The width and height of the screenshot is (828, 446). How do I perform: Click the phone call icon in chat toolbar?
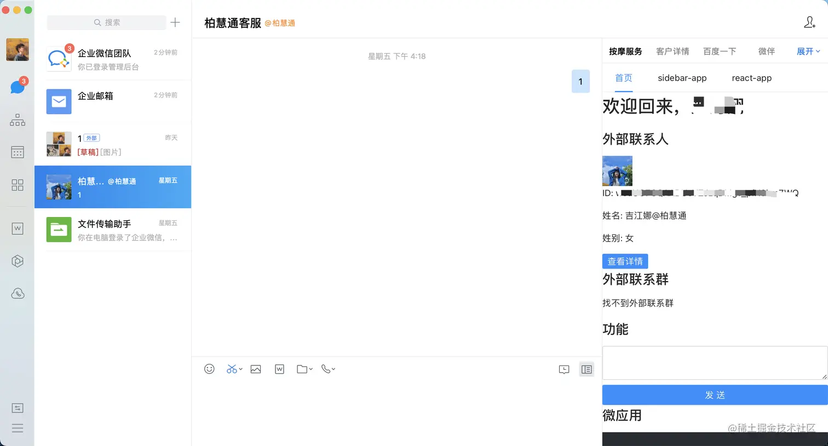pyautogui.click(x=326, y=369)
